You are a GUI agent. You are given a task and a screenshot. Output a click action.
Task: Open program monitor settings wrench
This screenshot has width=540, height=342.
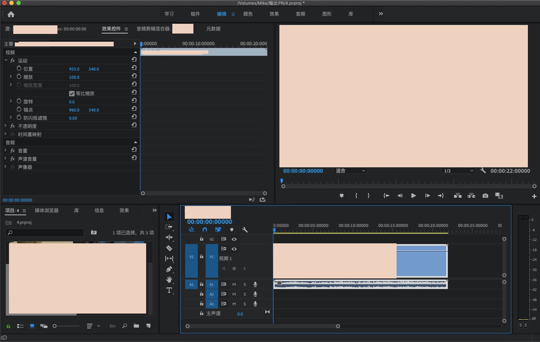pyautogui.click(x=483, y=170)
